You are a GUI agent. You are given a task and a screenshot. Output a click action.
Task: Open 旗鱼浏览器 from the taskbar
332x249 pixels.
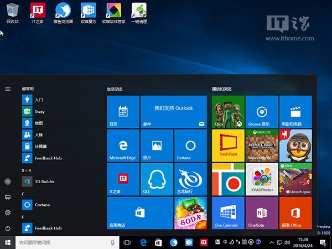click(173, 242)
